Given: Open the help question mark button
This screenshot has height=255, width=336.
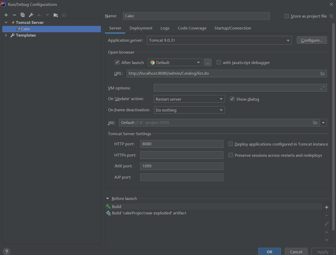Looking at the screenshot, I should pos(6,251).
